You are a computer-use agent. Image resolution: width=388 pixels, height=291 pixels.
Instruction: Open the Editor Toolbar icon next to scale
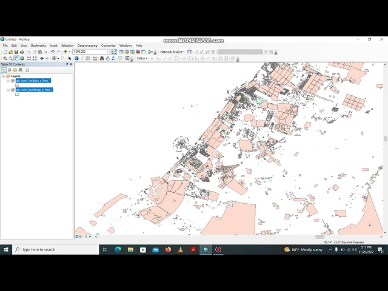tap(114, 52)
